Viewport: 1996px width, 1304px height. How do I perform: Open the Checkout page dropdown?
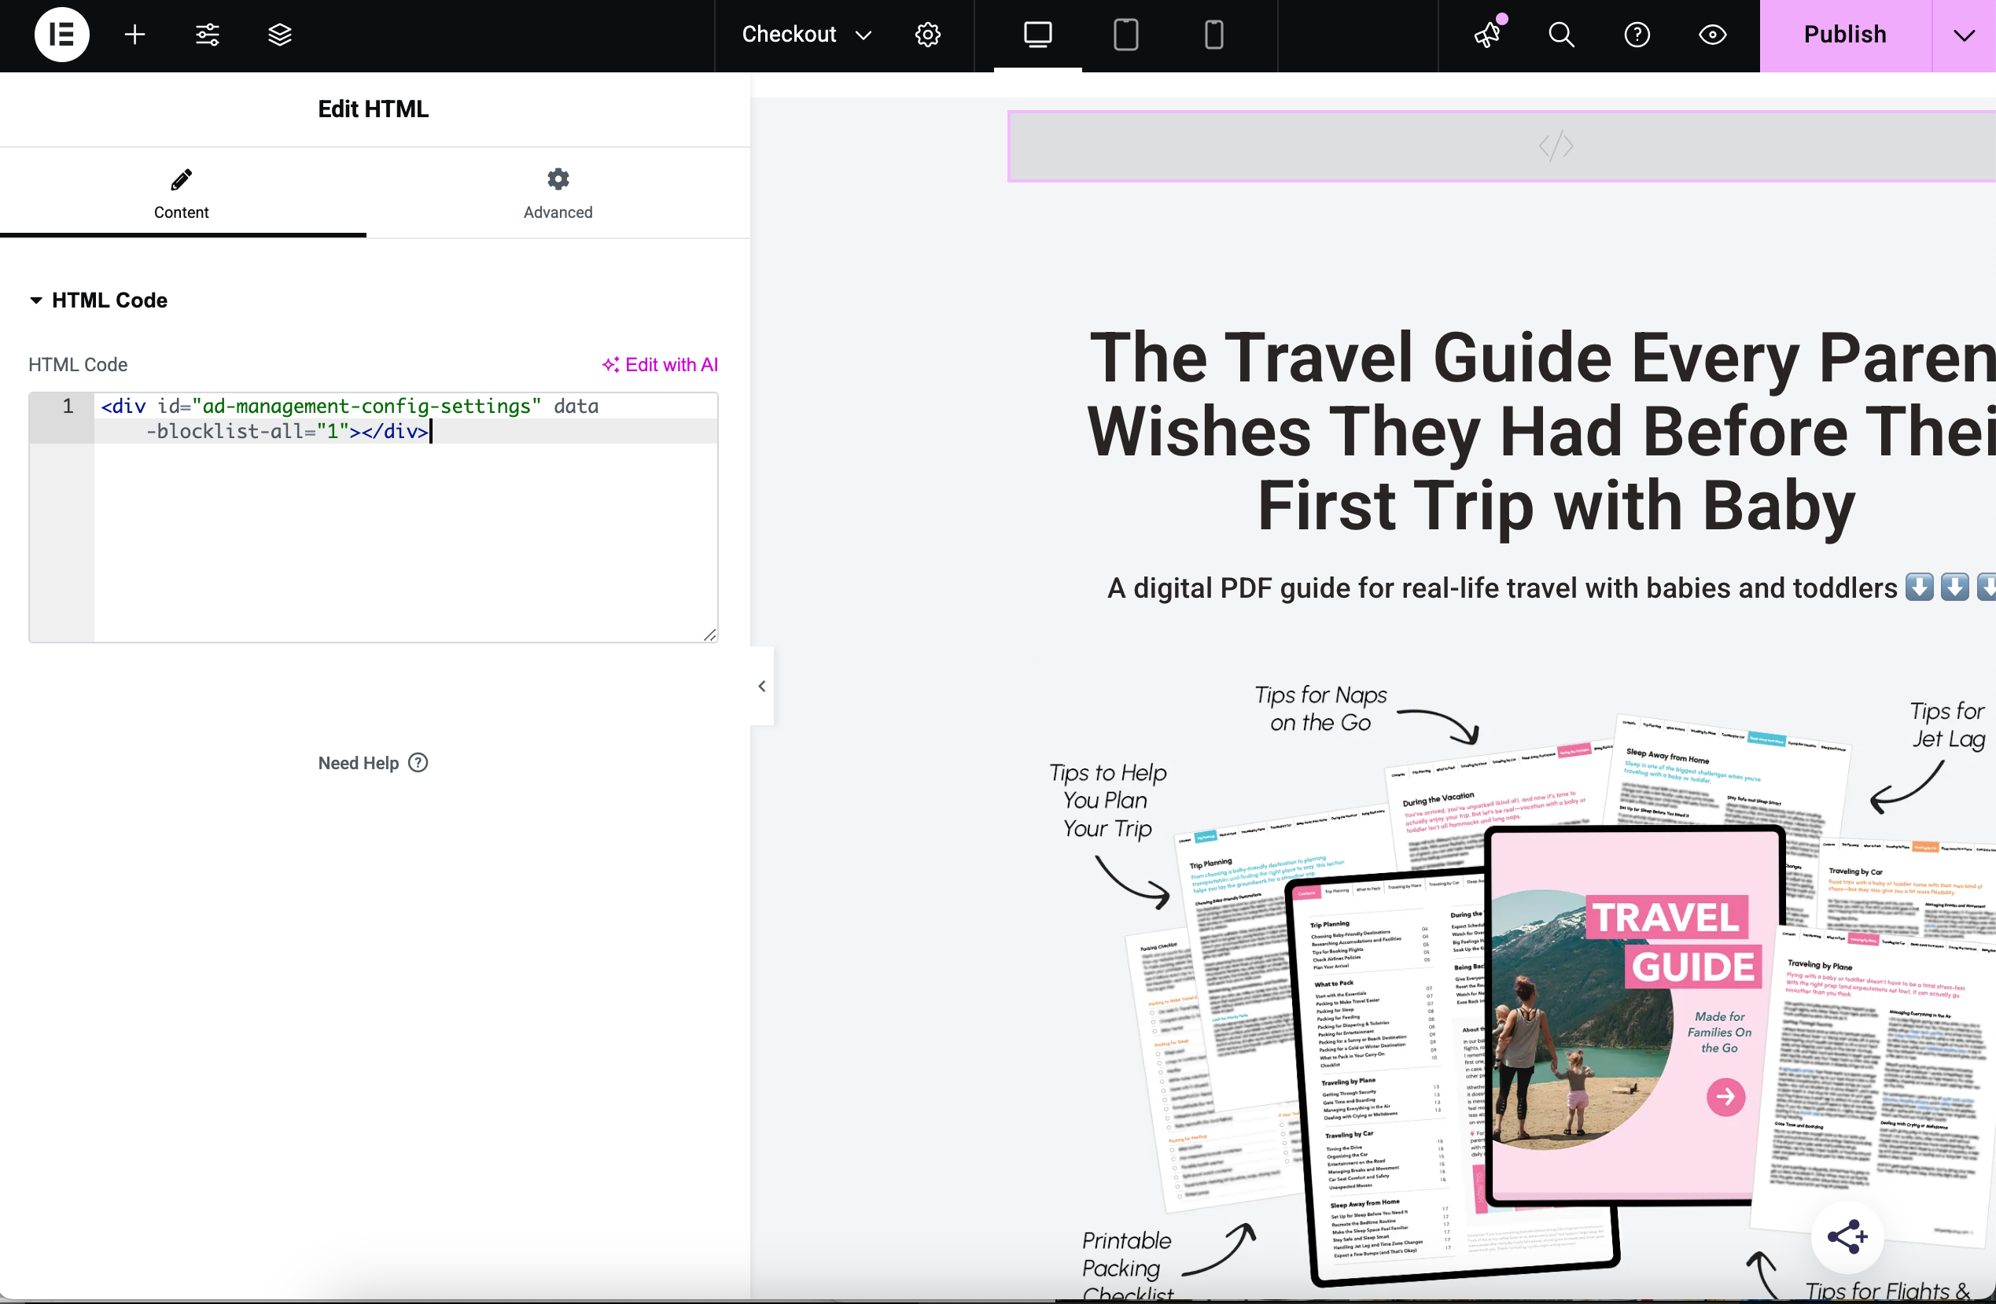pyautogui.click(x=806, y=35)
